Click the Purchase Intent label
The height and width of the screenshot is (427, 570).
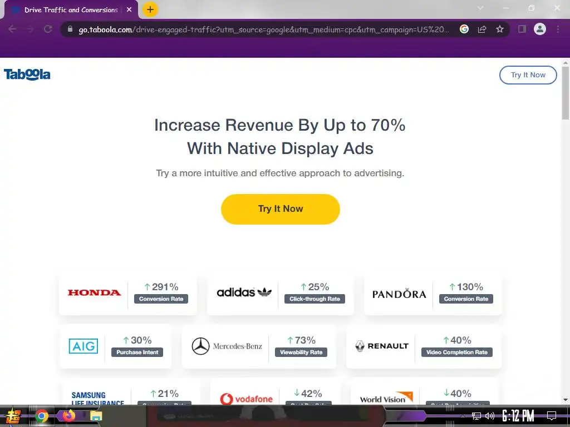(x=137, y=352)
